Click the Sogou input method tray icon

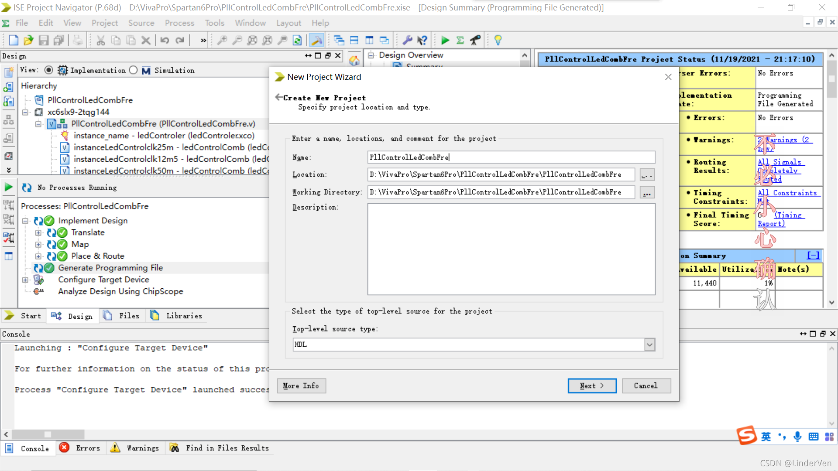746,436
